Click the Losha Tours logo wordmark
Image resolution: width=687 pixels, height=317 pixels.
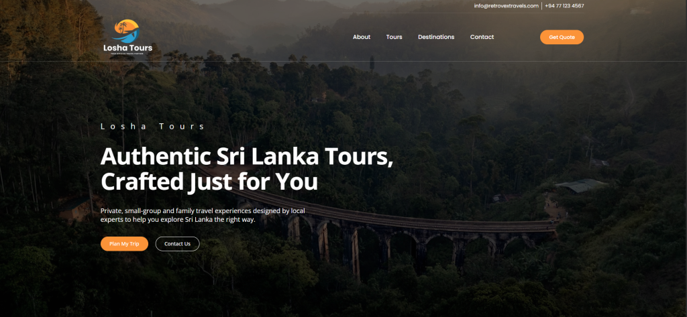(128, 48)
